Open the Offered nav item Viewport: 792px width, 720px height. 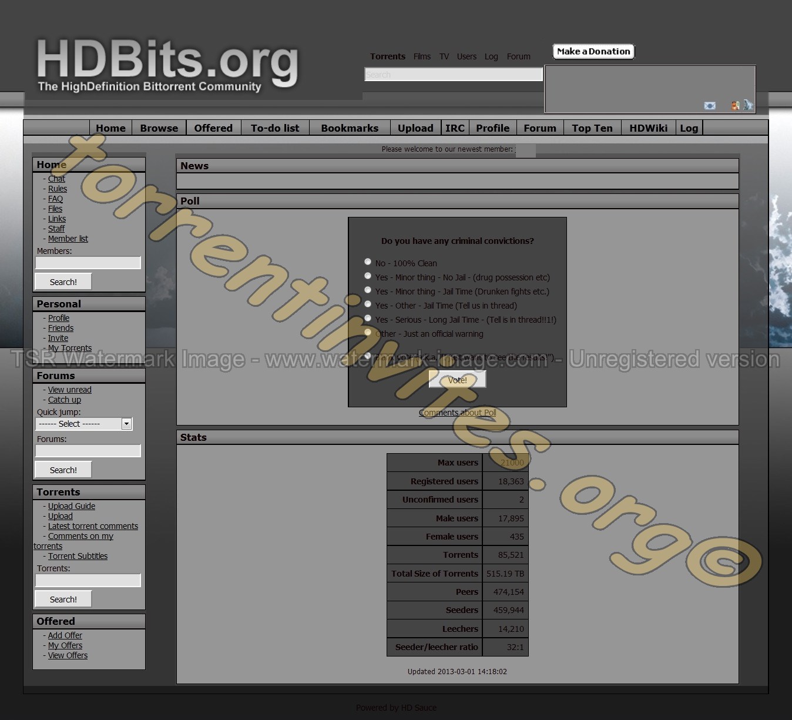pos(213,128)
